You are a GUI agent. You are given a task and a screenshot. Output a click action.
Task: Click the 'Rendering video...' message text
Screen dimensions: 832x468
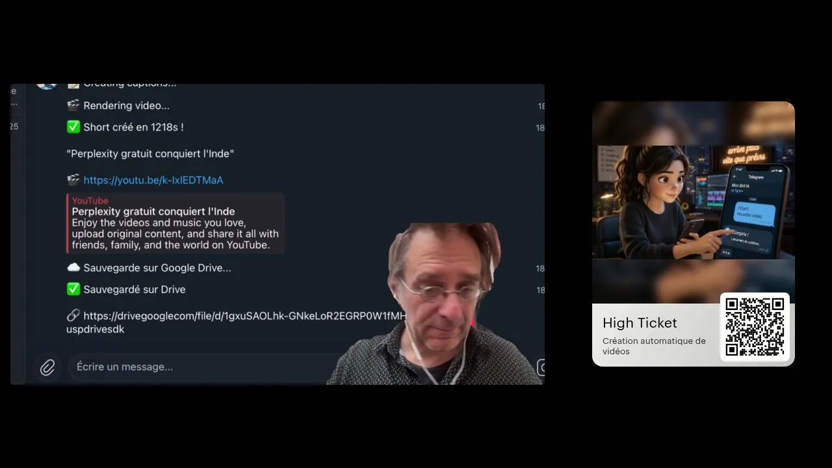[x=126, y=105]
